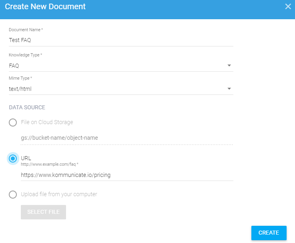295x243 pixels.
Task: Click the URL field with kommunicate.io pricing
Action: (126, 175)
